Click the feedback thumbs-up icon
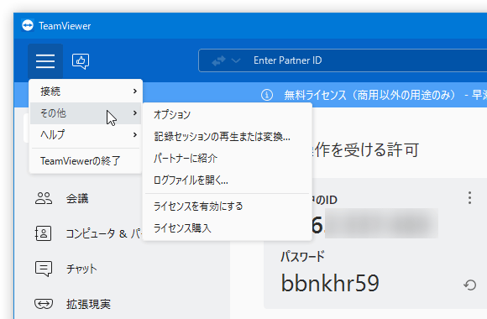487x319 pixels. 81,61
